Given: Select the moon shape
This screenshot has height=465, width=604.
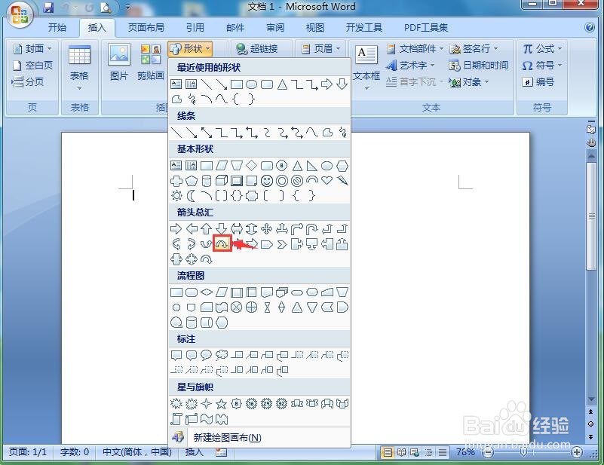Looking at the screenshot, I should 192,196.
